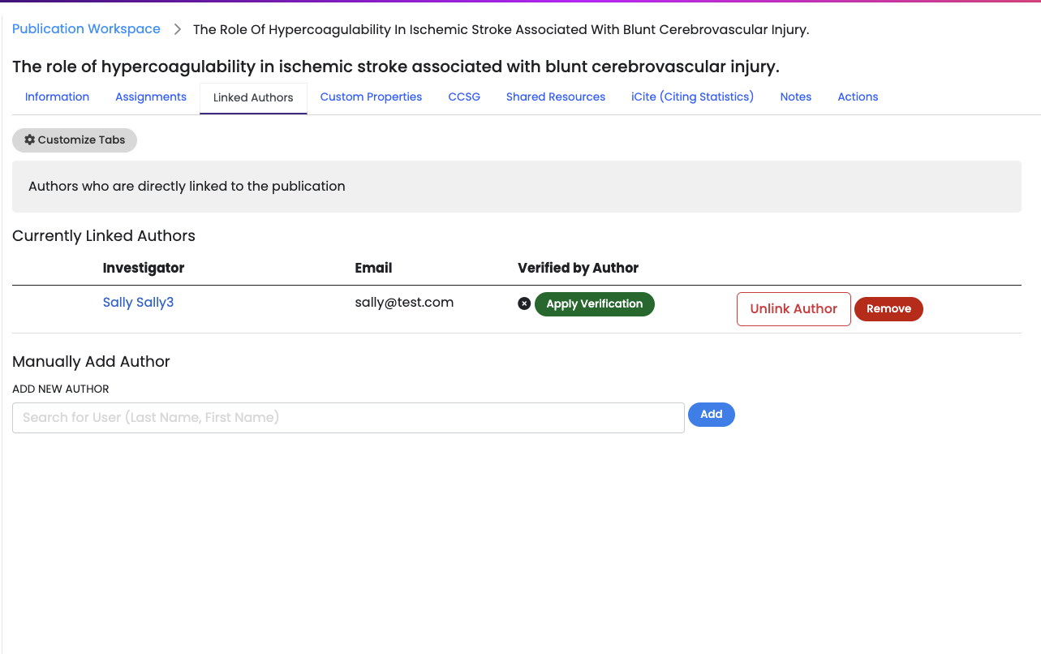
Task: Focus the Search for User input field
Action: [x=348, y=418]
